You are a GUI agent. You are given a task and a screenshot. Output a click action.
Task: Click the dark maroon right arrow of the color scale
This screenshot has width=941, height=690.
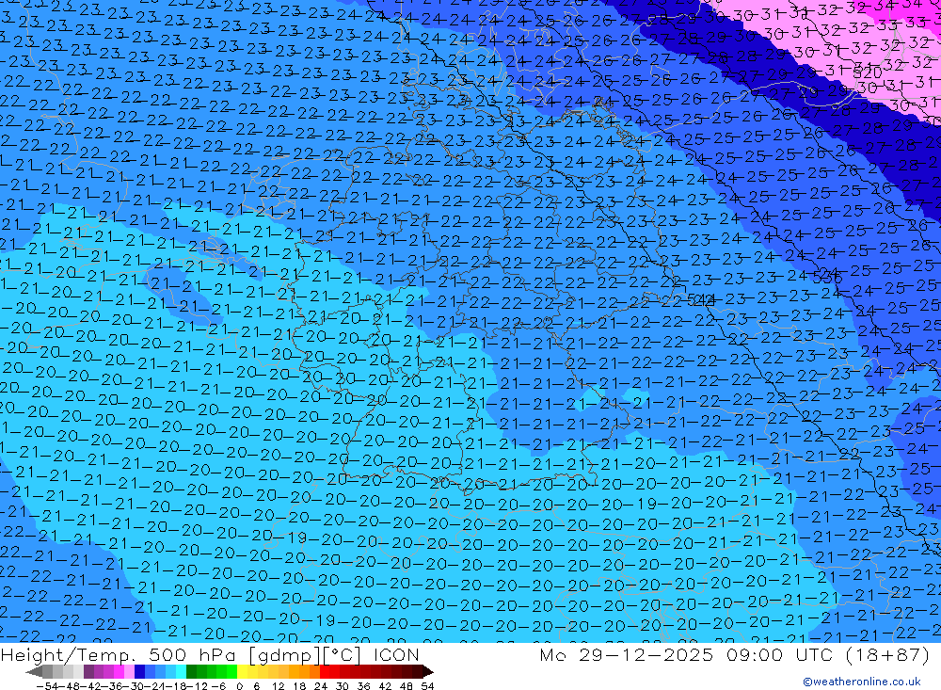click(x=427, y=671)
